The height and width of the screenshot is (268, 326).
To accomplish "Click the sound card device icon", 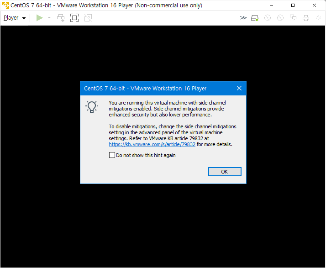I will click(x=319, y=18).
